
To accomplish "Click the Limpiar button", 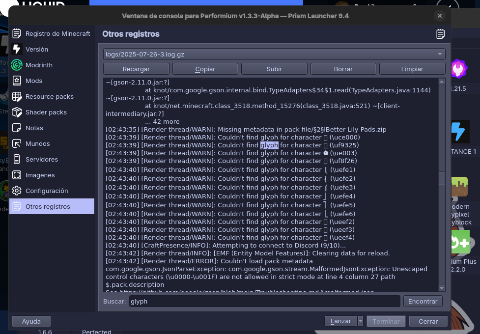I will 412,69.
